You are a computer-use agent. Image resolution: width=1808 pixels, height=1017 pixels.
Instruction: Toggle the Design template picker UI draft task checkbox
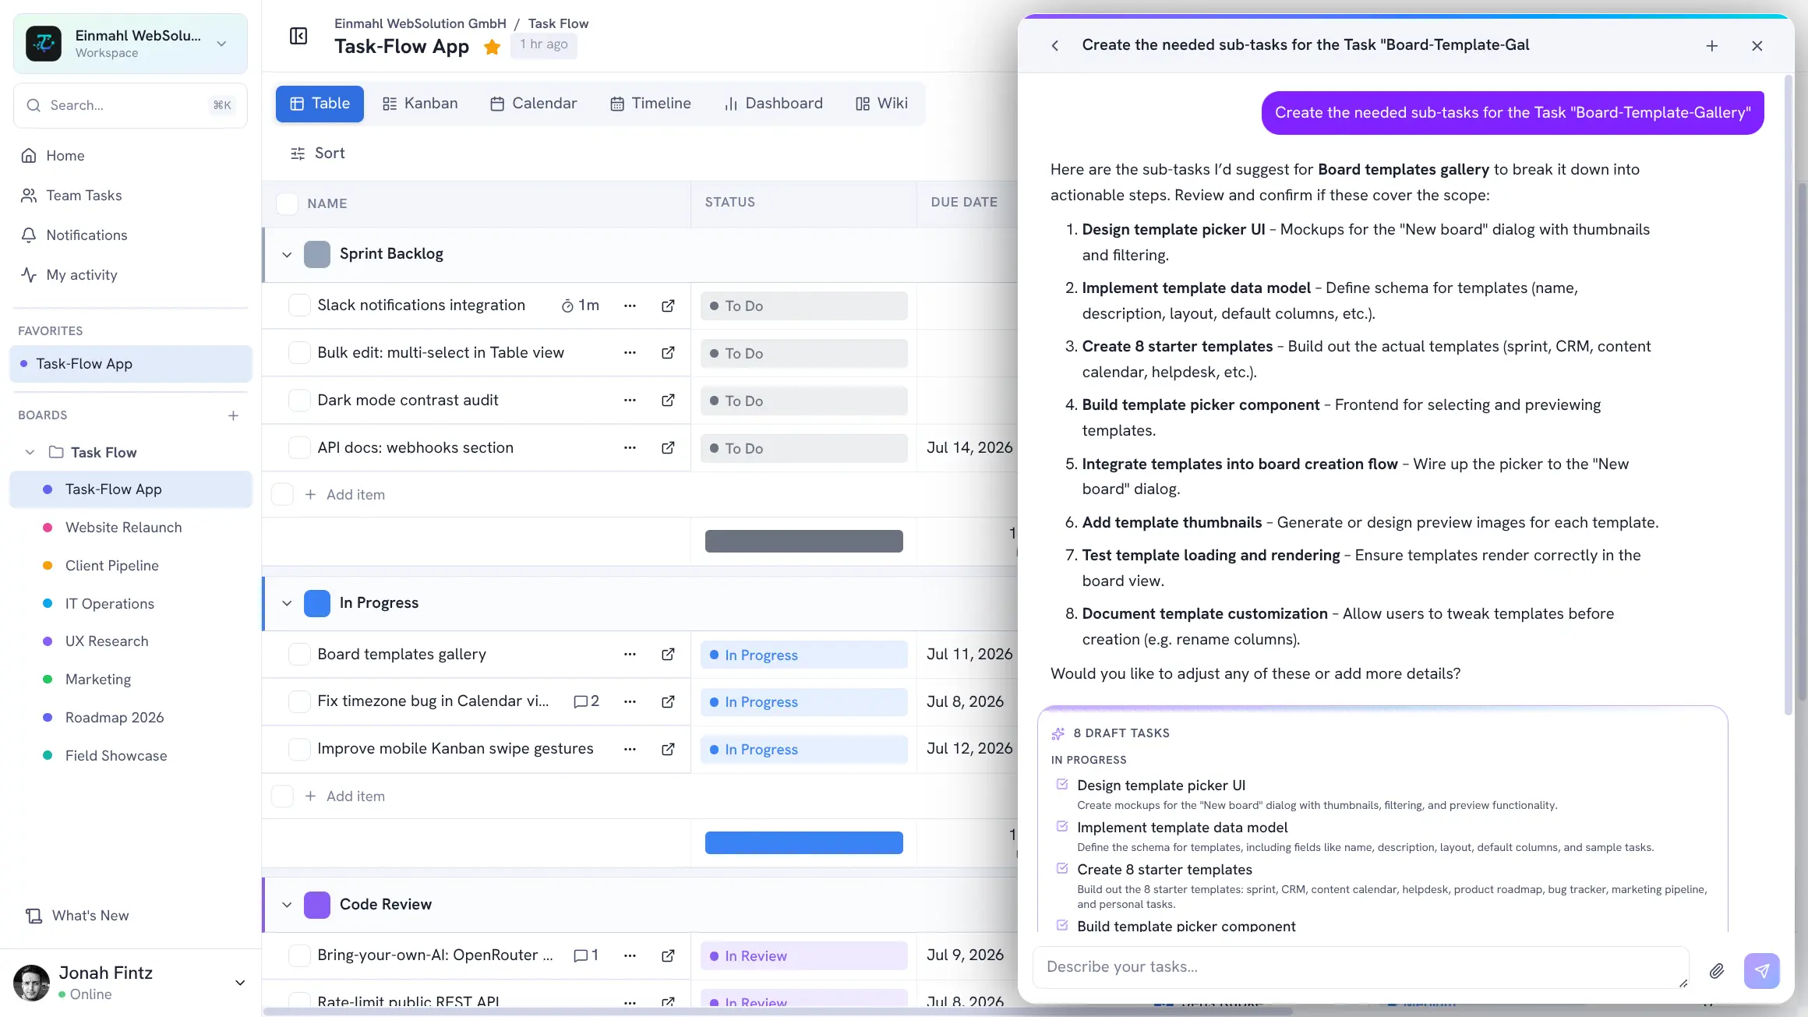pyautogui.click(x=1062, y=784)
